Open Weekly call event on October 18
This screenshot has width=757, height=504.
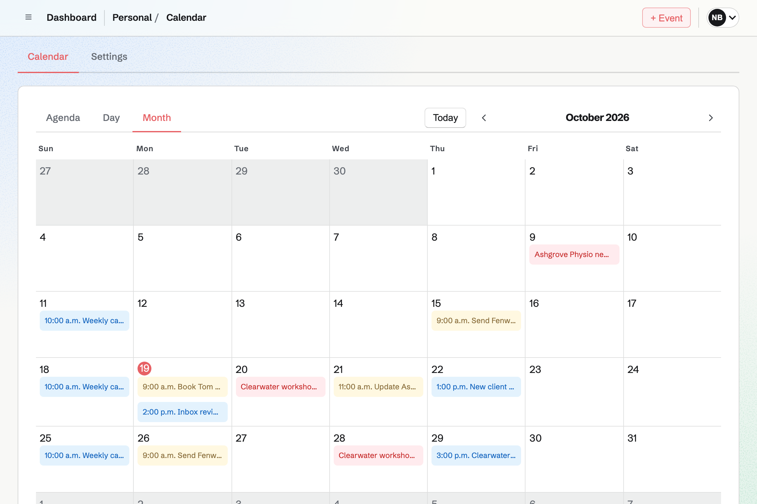(84, 387)
